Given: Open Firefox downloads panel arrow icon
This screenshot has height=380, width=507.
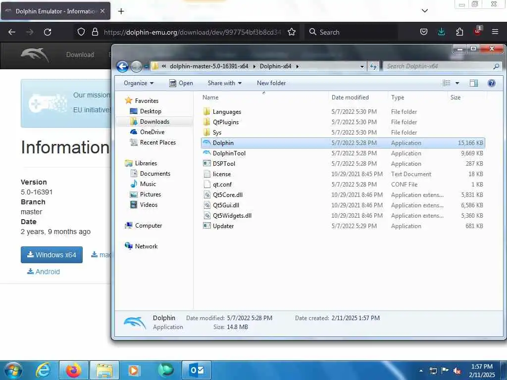Looking at the screenshot, I should (x=441, y=32).
